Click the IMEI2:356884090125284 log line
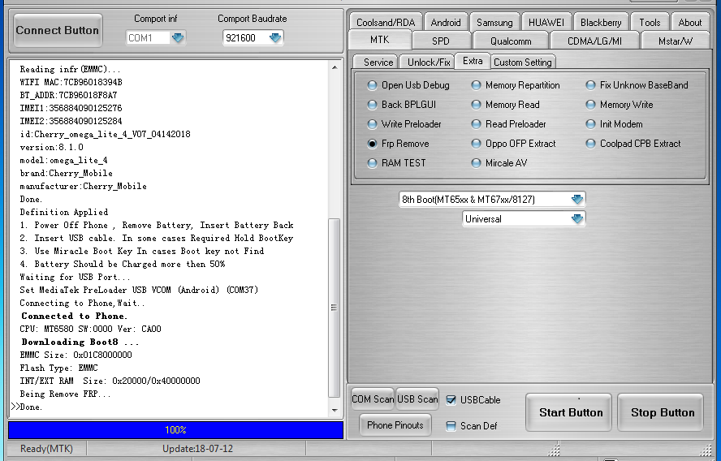This screenshot has height=461, width=721. (71, 121)
